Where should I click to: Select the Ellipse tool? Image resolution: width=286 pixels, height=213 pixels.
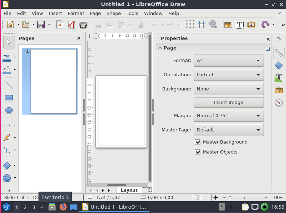9,110
